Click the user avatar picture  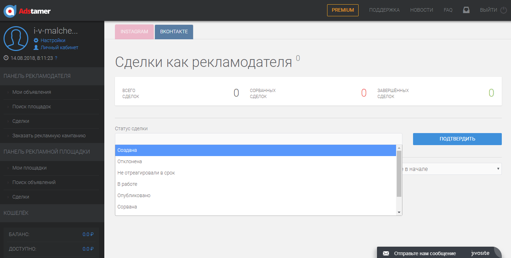click(x=16, y=39)
